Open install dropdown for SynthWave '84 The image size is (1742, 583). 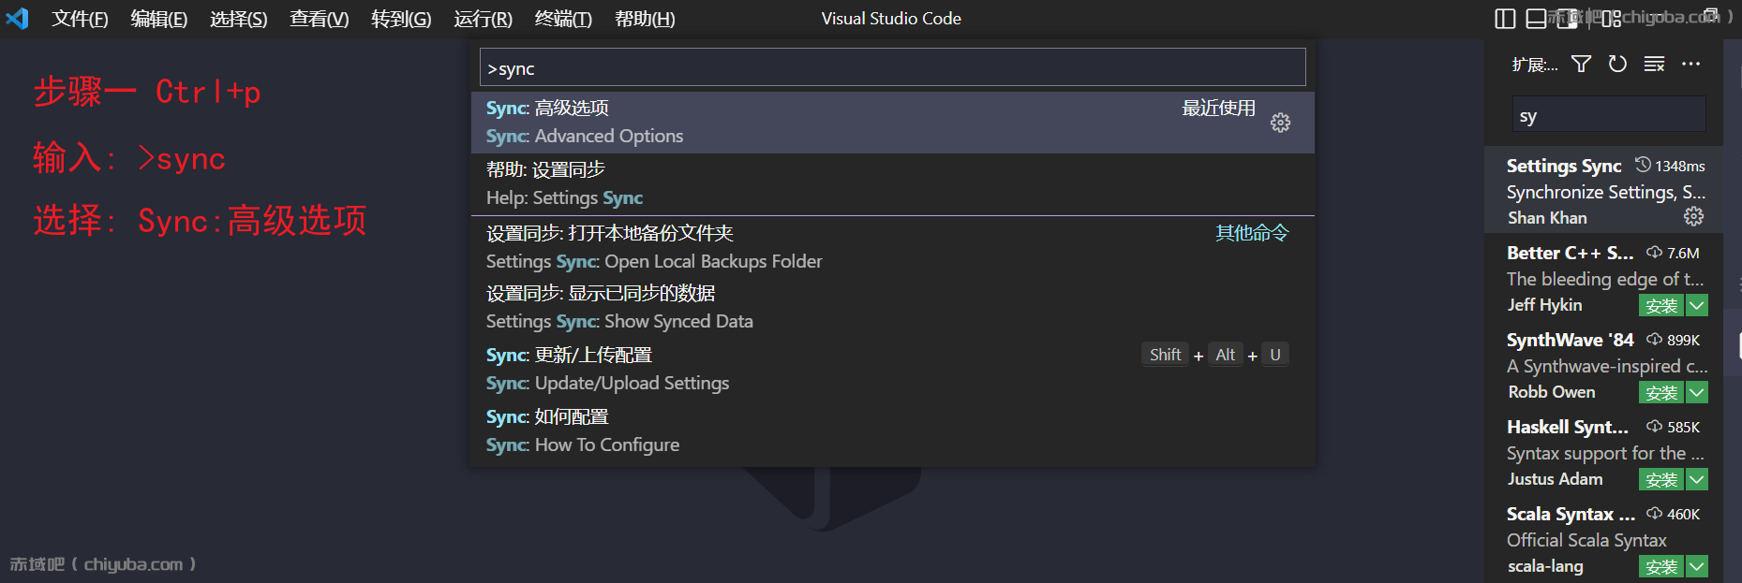tap(1697, 392)
